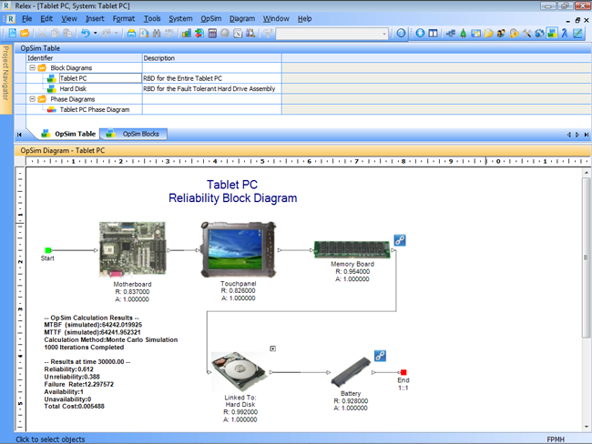
Task: Open the Diagram menu
Action: pos(242,18)
